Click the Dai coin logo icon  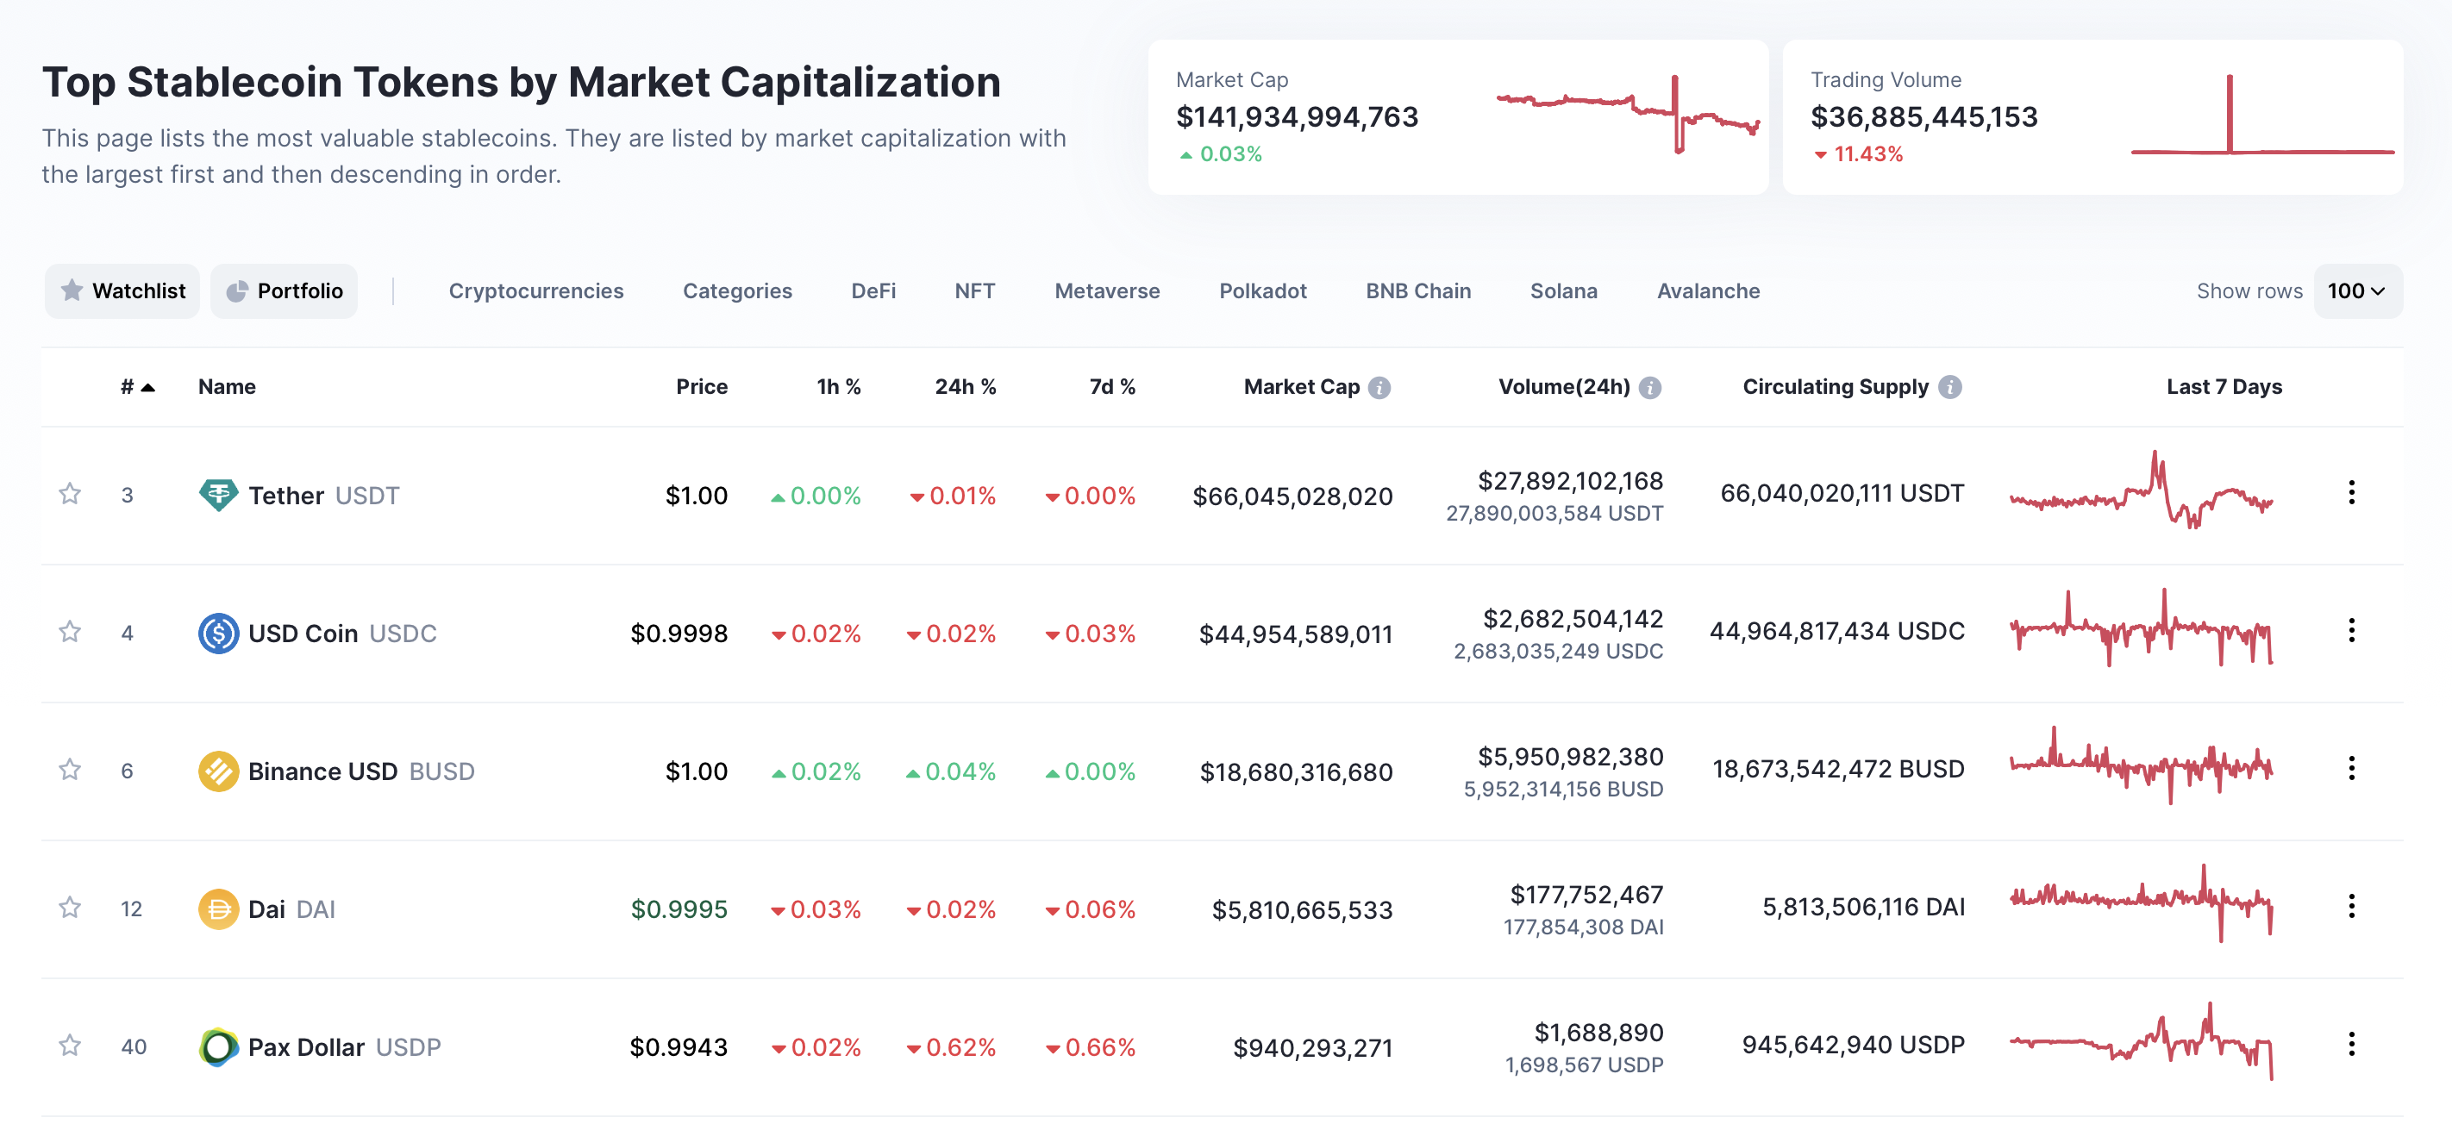pyautogui.click(x=218, y=909)
